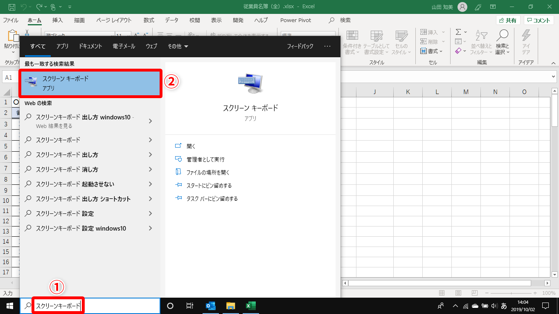Screen dimensions: 559x314
Task: Click the 'スクリーン キーボード' best match app result
Action: tap(90, 83)
